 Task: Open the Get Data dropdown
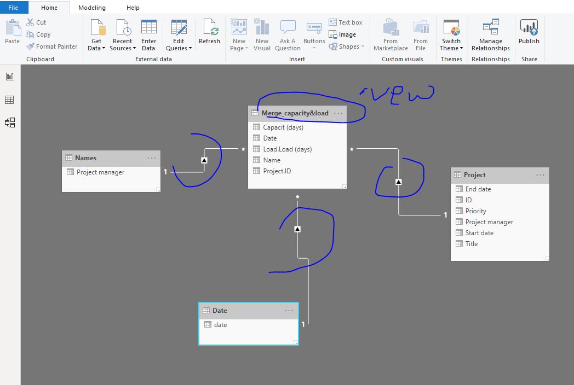pyautogui.click(x=96, y=35)
